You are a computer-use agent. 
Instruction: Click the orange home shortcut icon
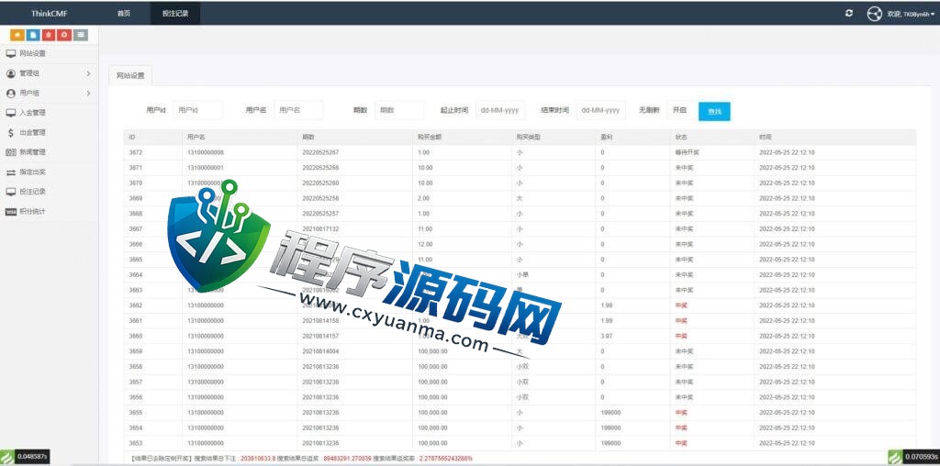[18, 35]
